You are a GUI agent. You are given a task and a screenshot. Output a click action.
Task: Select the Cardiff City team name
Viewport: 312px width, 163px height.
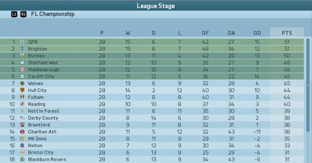(x=41, y=76)
